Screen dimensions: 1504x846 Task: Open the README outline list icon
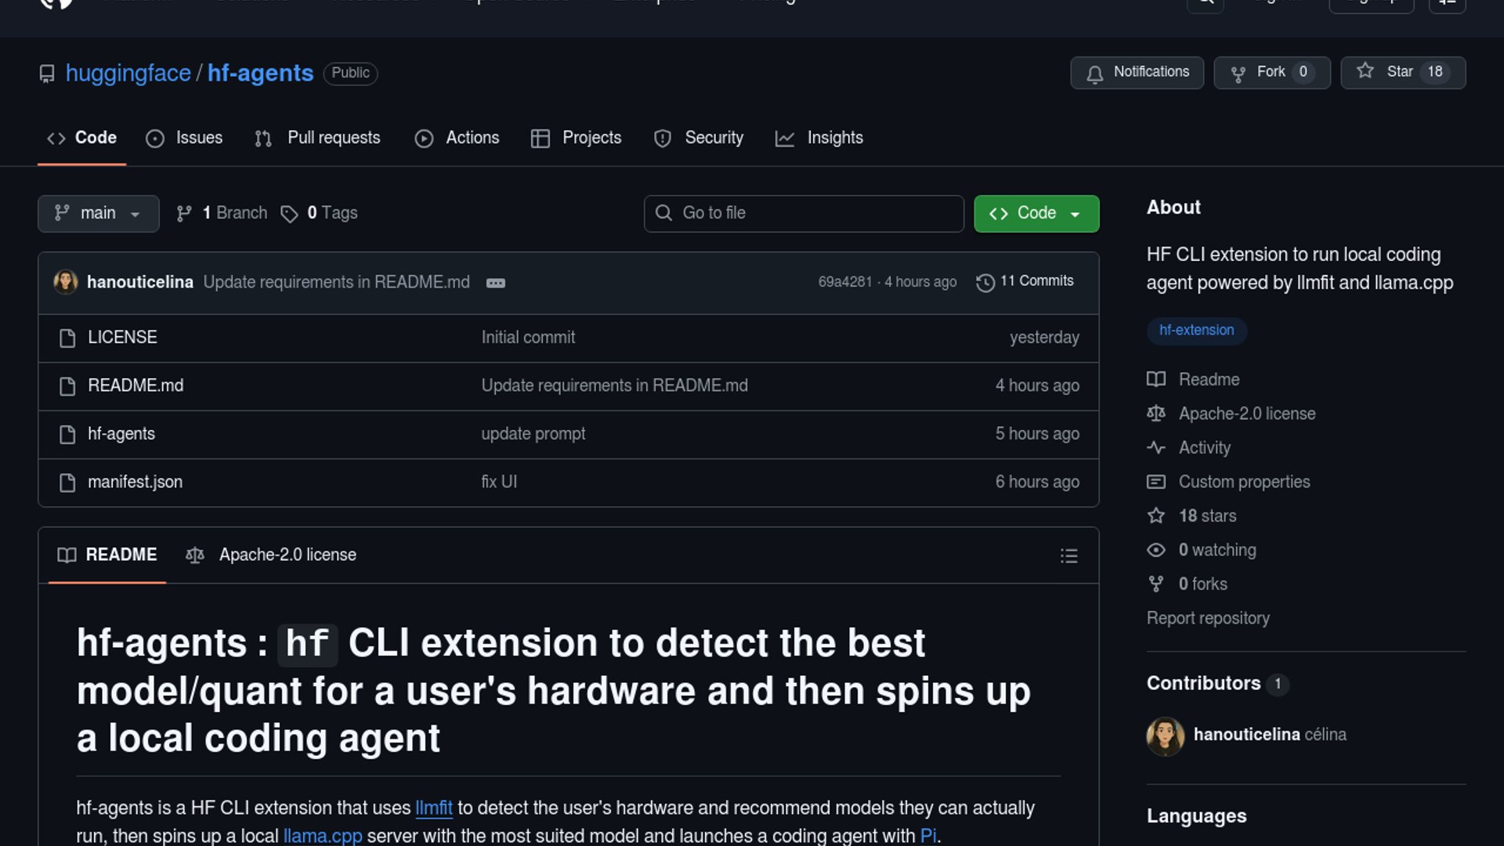[1068, 556]
